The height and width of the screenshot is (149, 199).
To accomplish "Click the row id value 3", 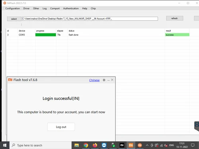I will tap(8, 35).
